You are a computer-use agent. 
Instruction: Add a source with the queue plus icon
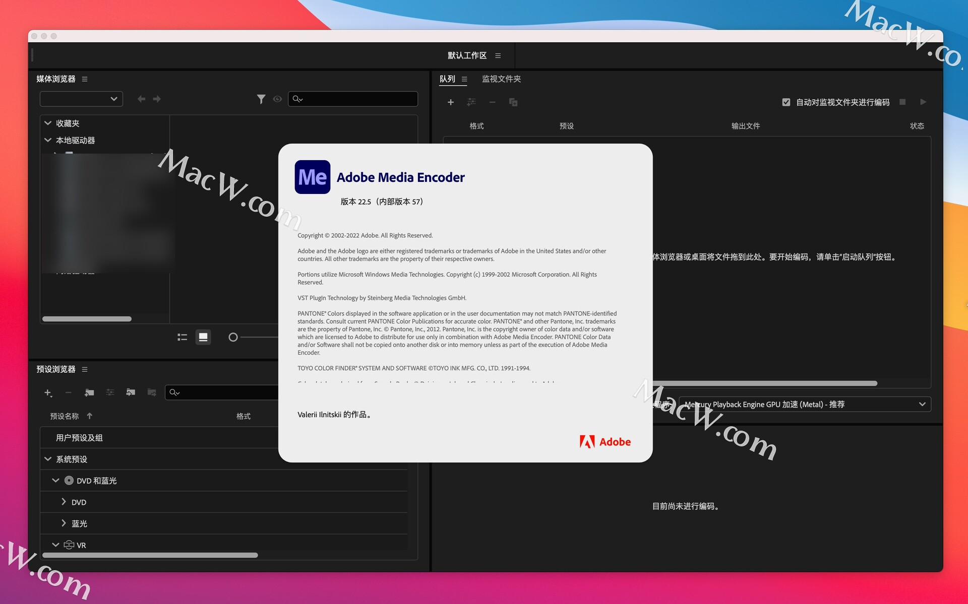451,102
